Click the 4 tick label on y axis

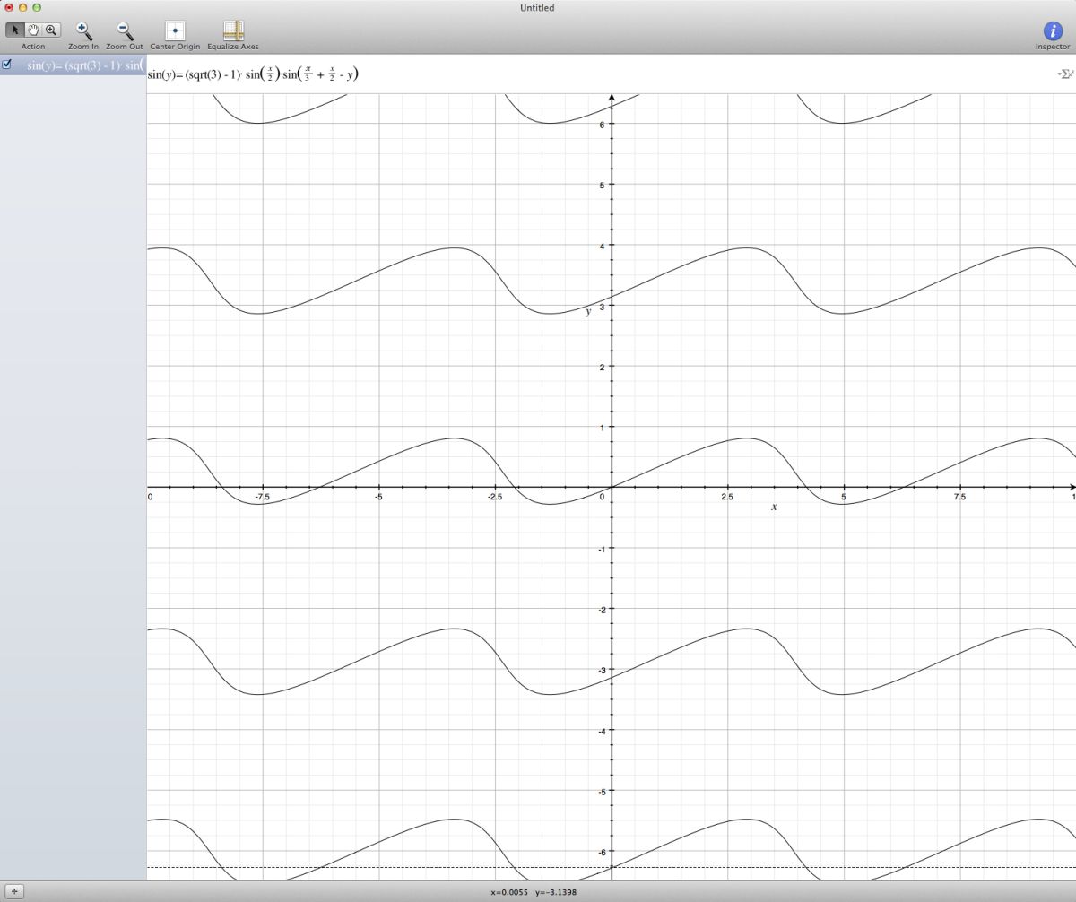(x=601, y=246)
